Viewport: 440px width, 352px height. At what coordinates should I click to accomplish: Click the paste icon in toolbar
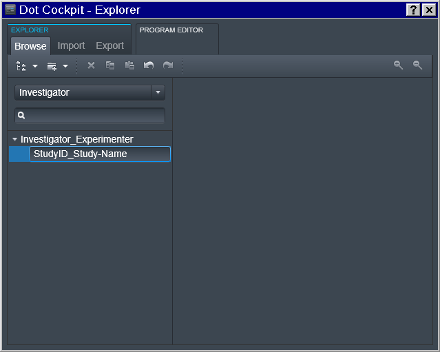[x=129, y=65]
